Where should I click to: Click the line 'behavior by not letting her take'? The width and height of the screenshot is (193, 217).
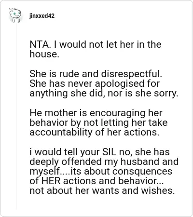click(98, 123)
